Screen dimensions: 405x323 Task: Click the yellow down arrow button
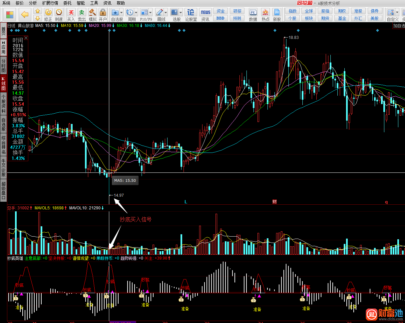[x=38, y=18]
